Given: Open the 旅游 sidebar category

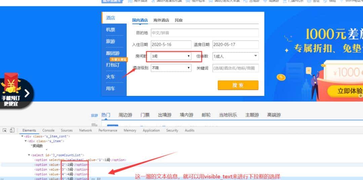Looking at the screenshot, I should tap(111, 41).
